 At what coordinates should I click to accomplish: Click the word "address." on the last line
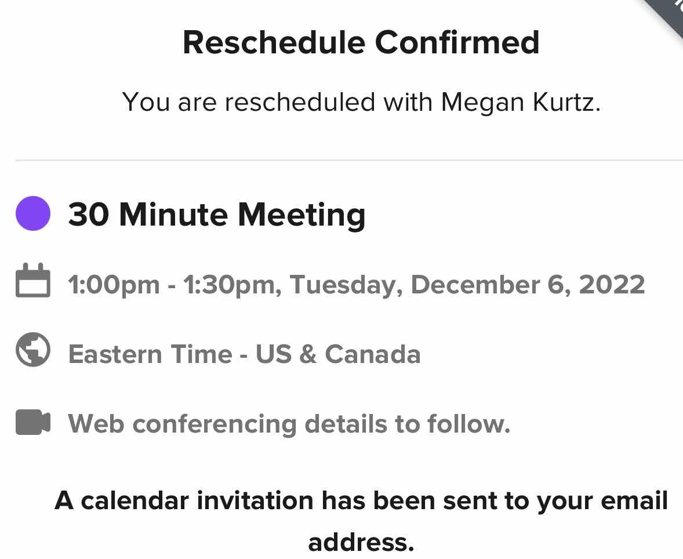361,542
